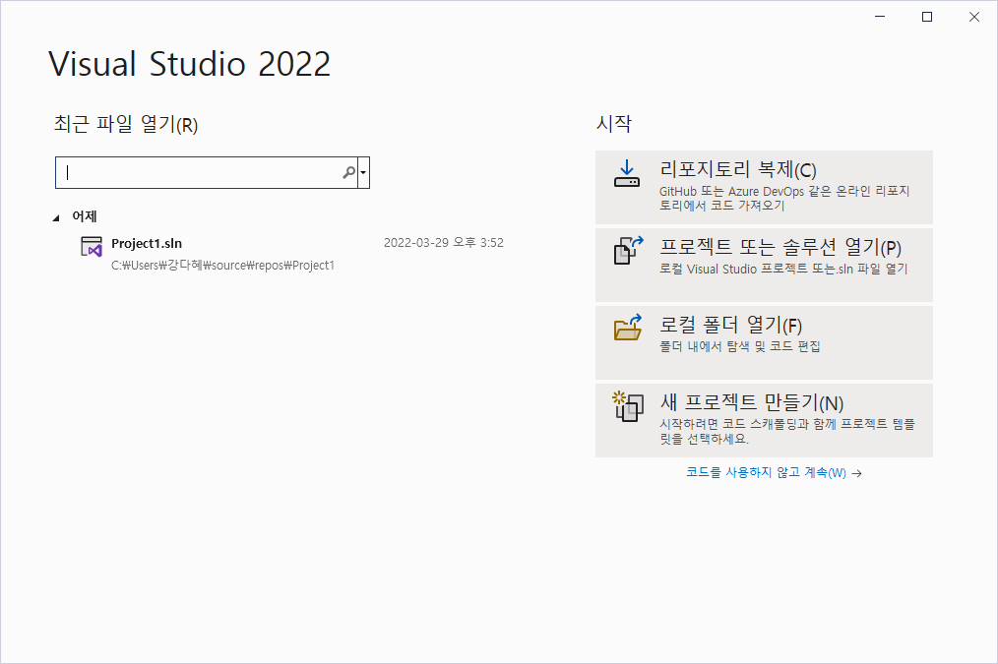The image size is (998, 664).
Task: Click the Project1.sln solution file icon
Action: coord(92,247)
